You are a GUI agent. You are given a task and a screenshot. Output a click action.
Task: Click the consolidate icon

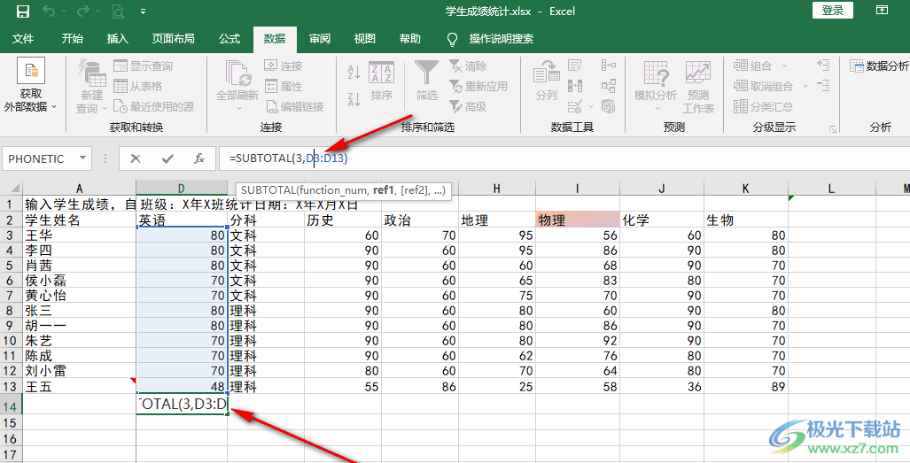[x=608, y=66]
